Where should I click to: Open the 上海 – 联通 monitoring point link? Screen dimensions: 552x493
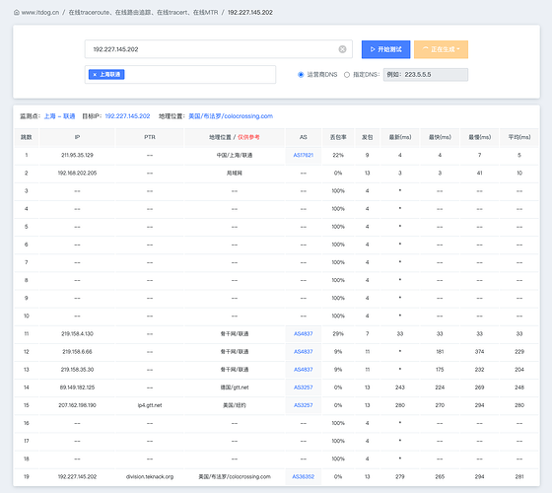59,116
